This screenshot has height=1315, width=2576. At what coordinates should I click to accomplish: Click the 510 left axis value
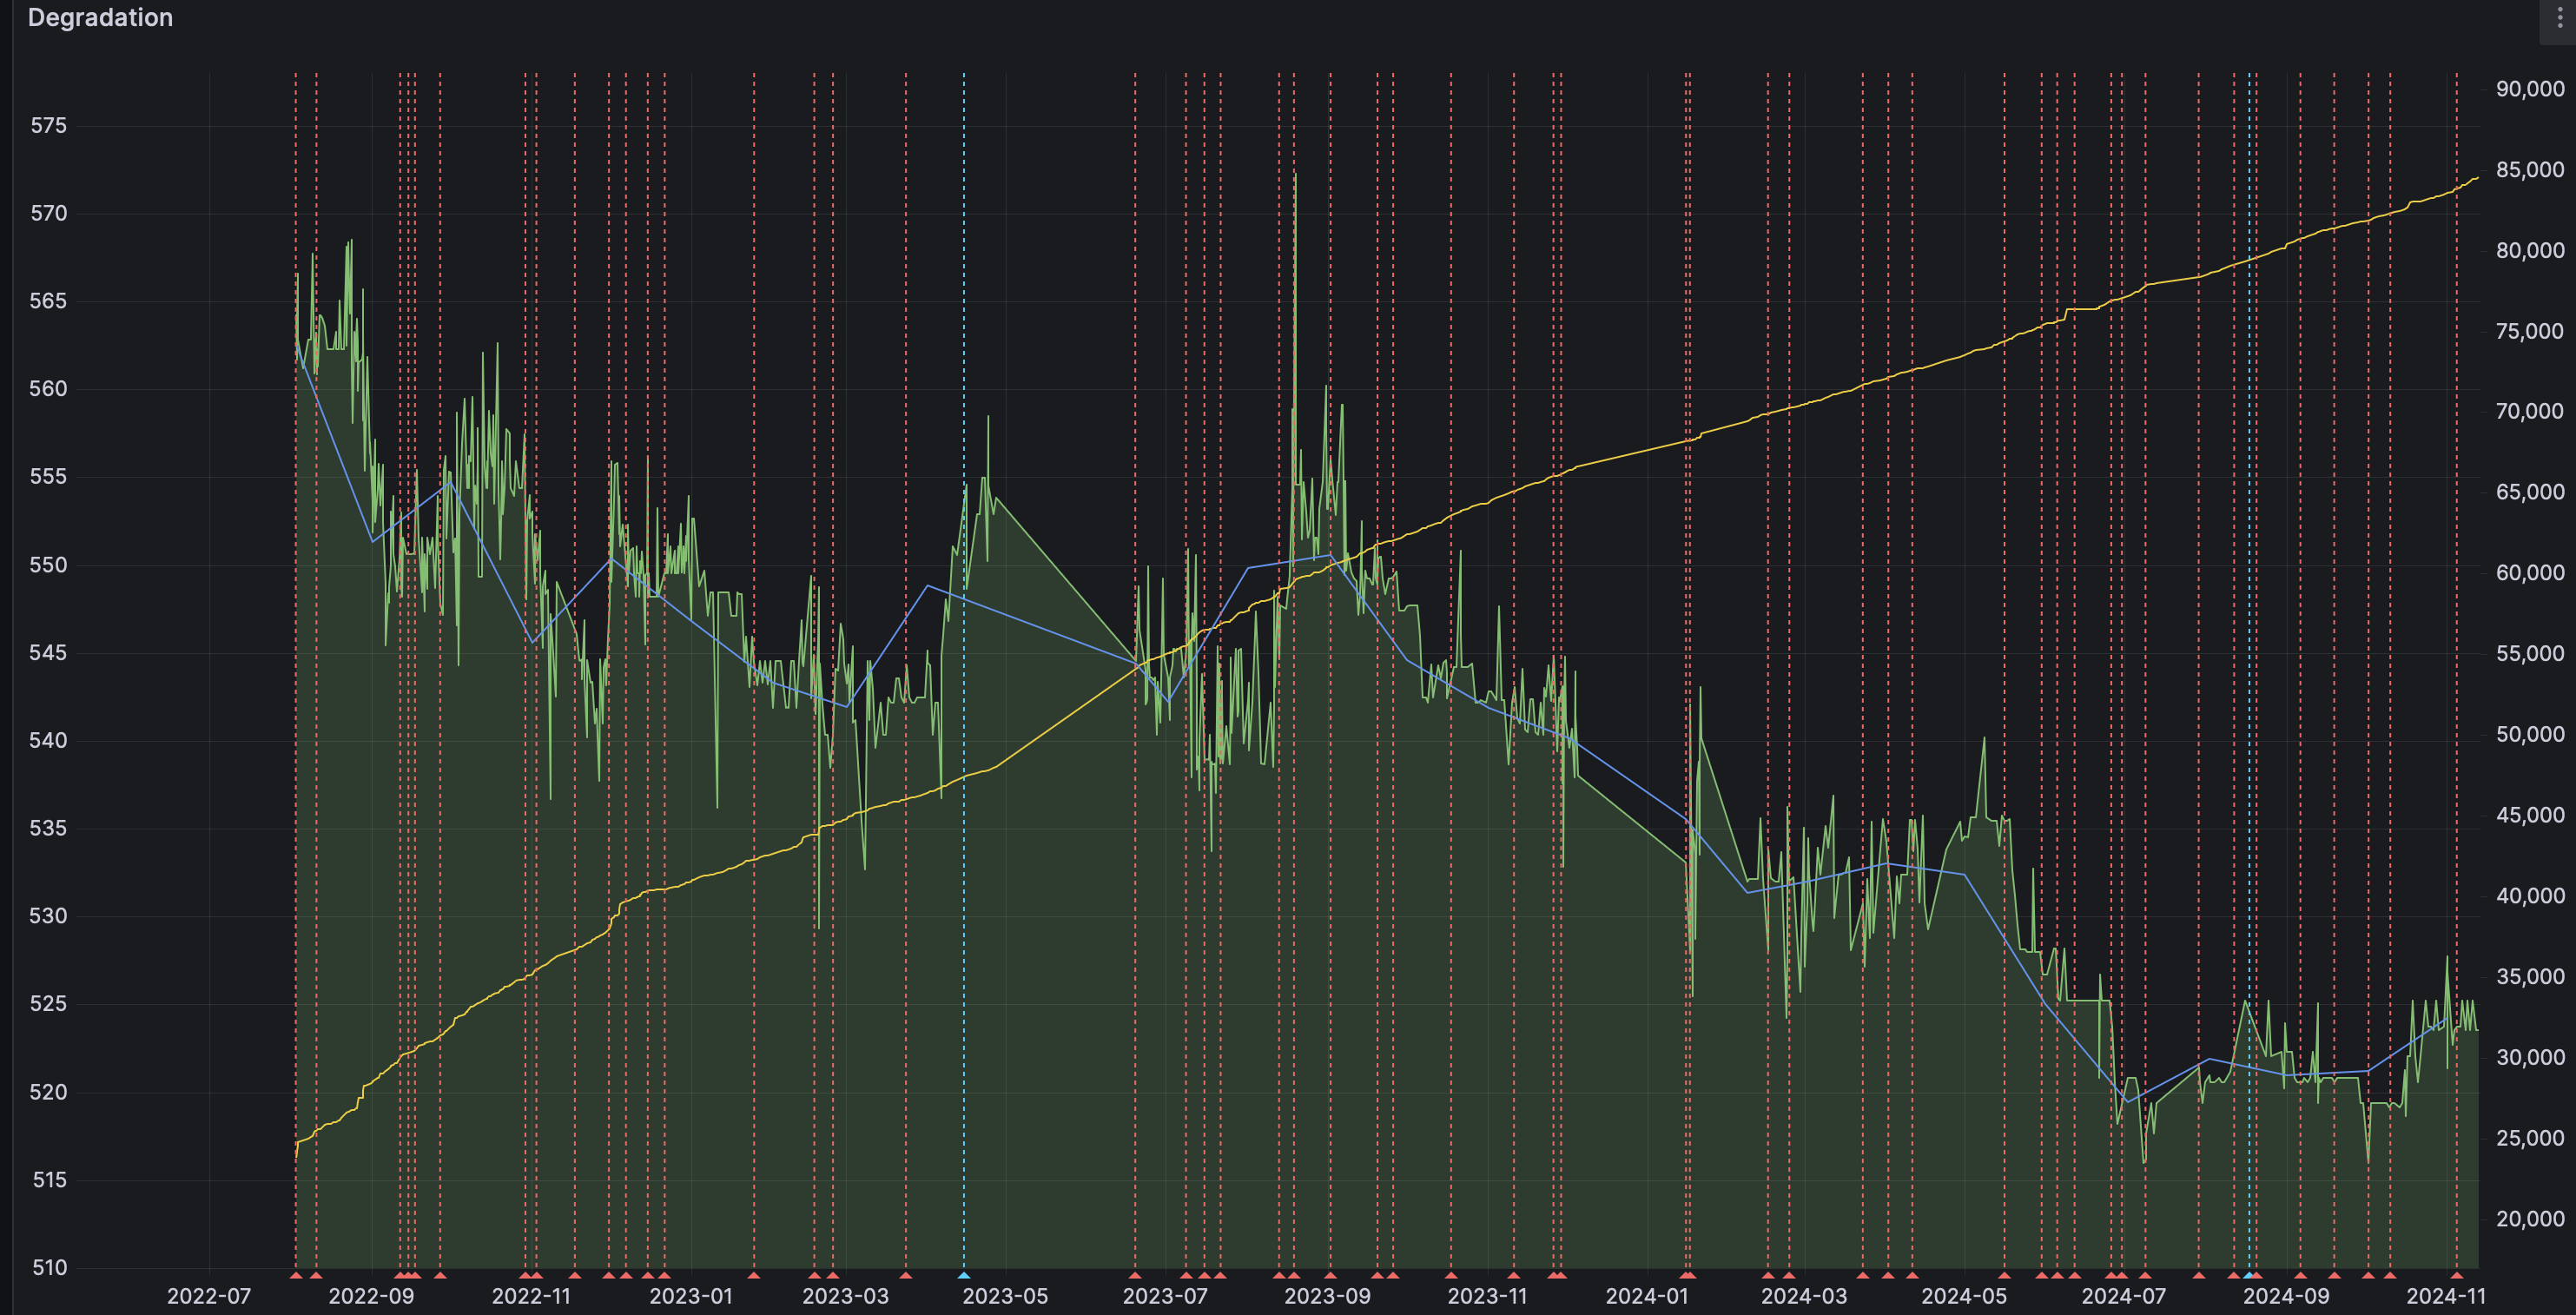[49, 1268]
